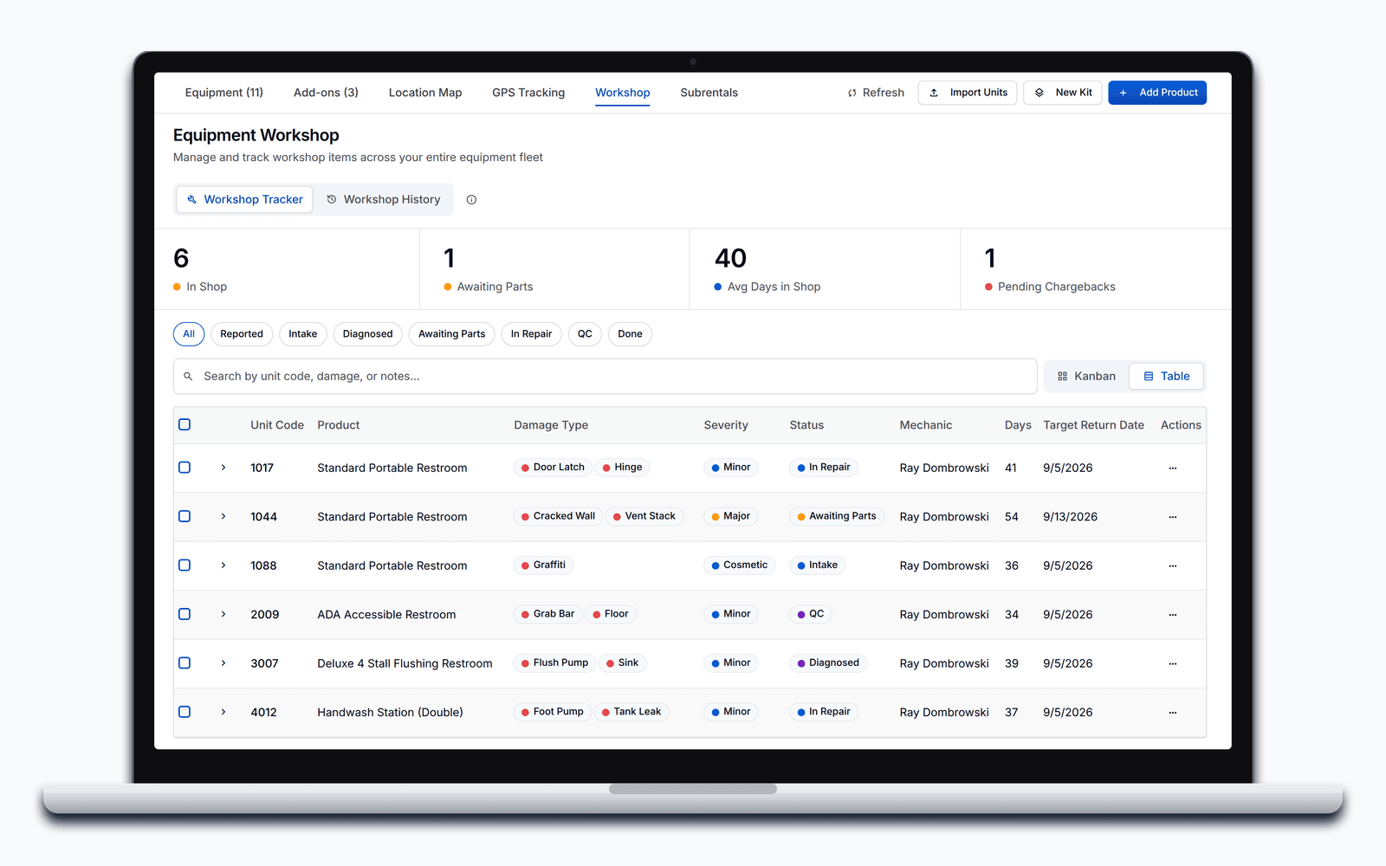Screen dimensions: 1386x866
Task: Expand row details for unit 1017
Action: (x=223, y=468)
